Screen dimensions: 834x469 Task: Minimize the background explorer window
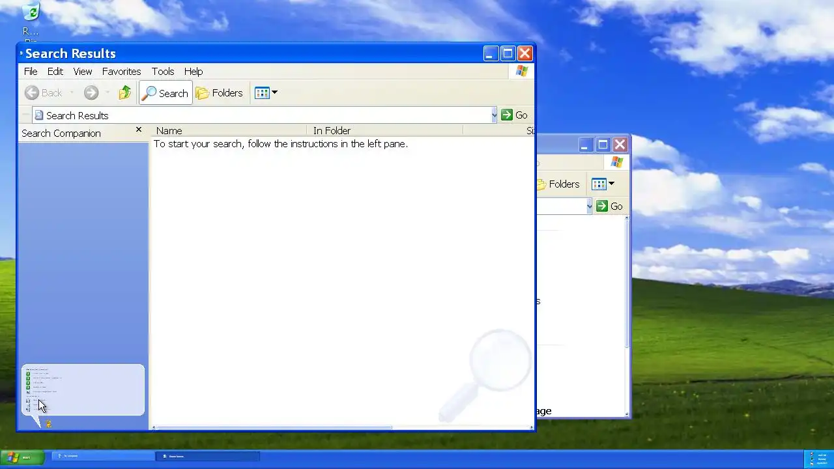pos(586,145)
